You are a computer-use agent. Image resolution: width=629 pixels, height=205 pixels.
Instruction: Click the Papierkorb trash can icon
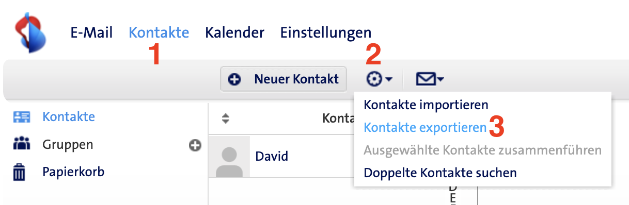[x=20, y=172]
